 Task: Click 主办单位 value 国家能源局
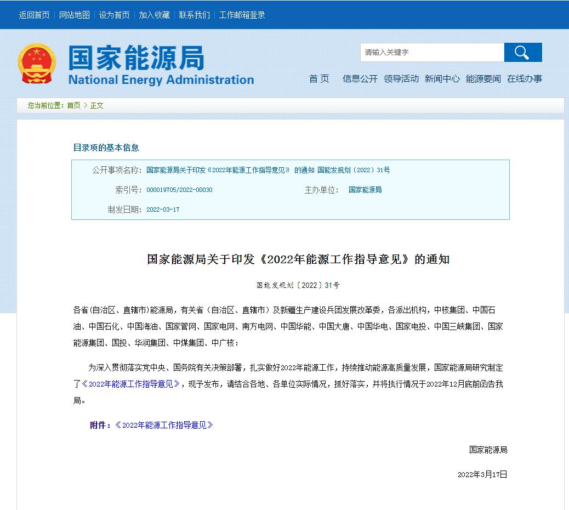[x=365, y=190]
